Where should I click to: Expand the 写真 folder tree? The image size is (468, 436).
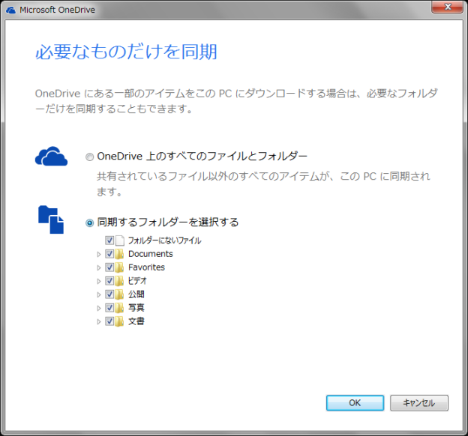click(x=99, y=309)
